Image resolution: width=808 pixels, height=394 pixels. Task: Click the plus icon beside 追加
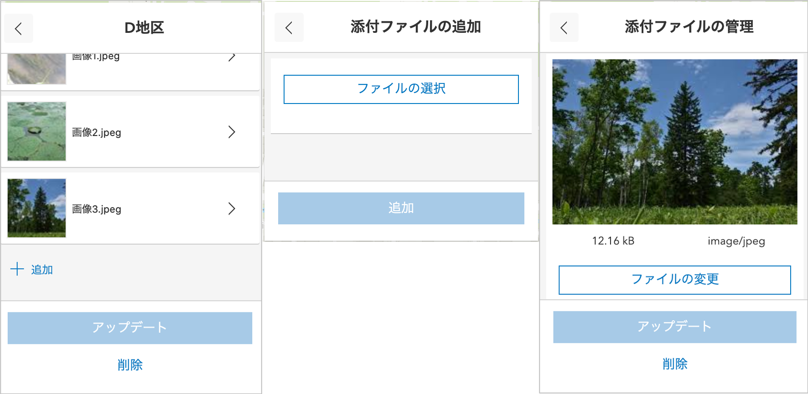17,269
